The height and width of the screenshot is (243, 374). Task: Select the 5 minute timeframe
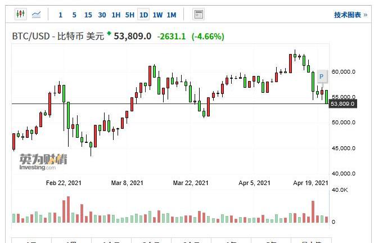[x=74, y=15]
